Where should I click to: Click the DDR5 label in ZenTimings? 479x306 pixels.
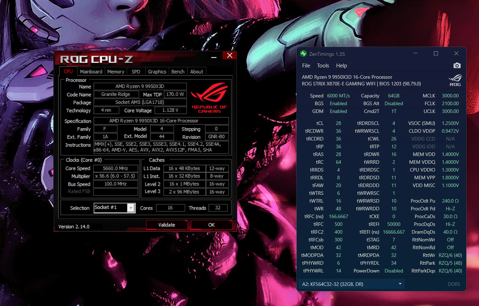click(454, 284)
